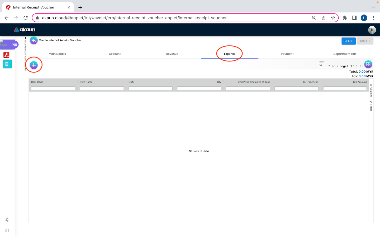Switch grid layout view icon
The image size is (380, 237).
[x=368, y=64]
